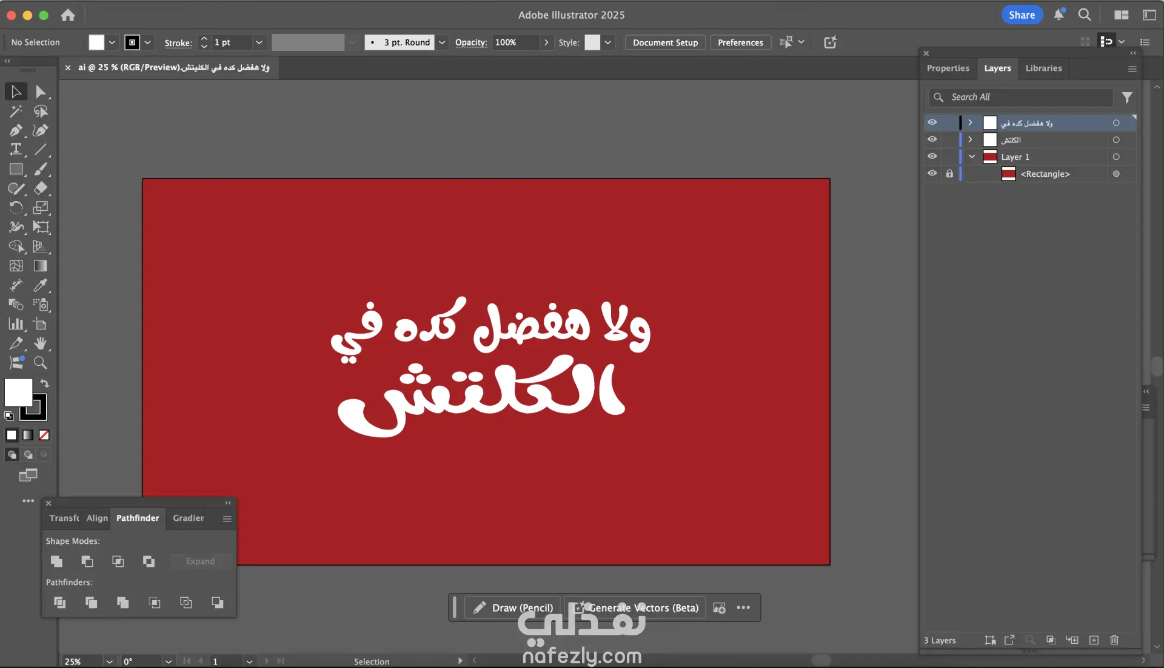Collapse the Layer 1 group

[x=972, y=156]
